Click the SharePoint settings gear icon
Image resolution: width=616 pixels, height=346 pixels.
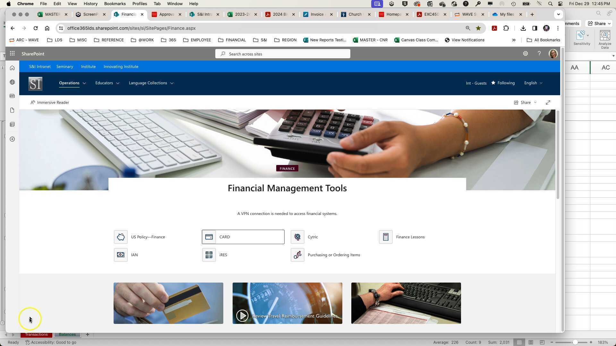coord(525,54)
